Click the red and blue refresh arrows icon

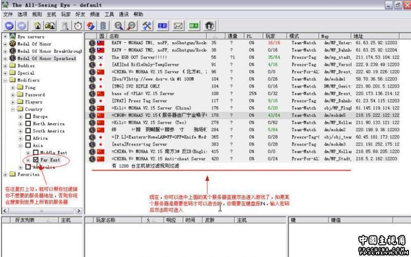click(x=91, y=26)
